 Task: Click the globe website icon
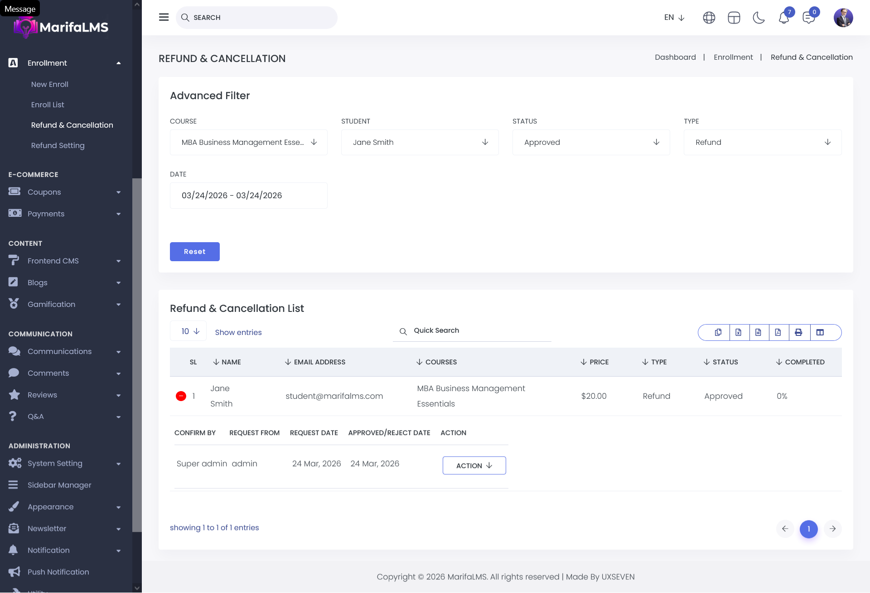[709, 18]
